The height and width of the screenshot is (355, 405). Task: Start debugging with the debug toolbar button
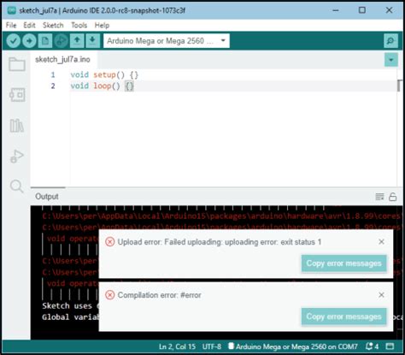click(x=62, y=41)
